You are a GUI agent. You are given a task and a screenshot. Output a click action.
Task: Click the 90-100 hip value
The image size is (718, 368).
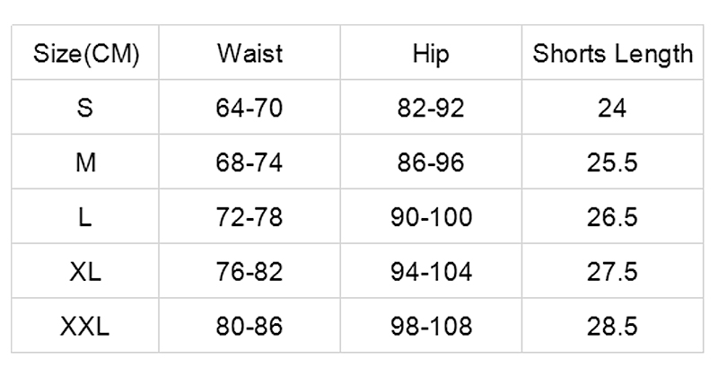point(430,218)
